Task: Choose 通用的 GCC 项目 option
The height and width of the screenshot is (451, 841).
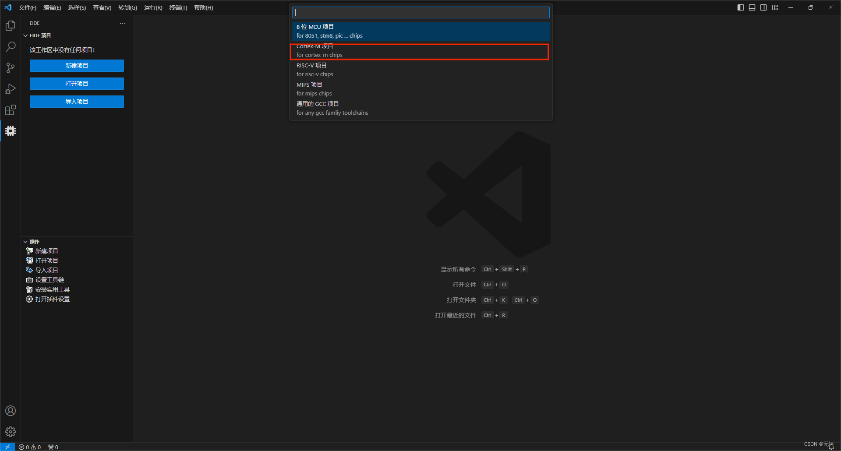Action: coord(420,109)
